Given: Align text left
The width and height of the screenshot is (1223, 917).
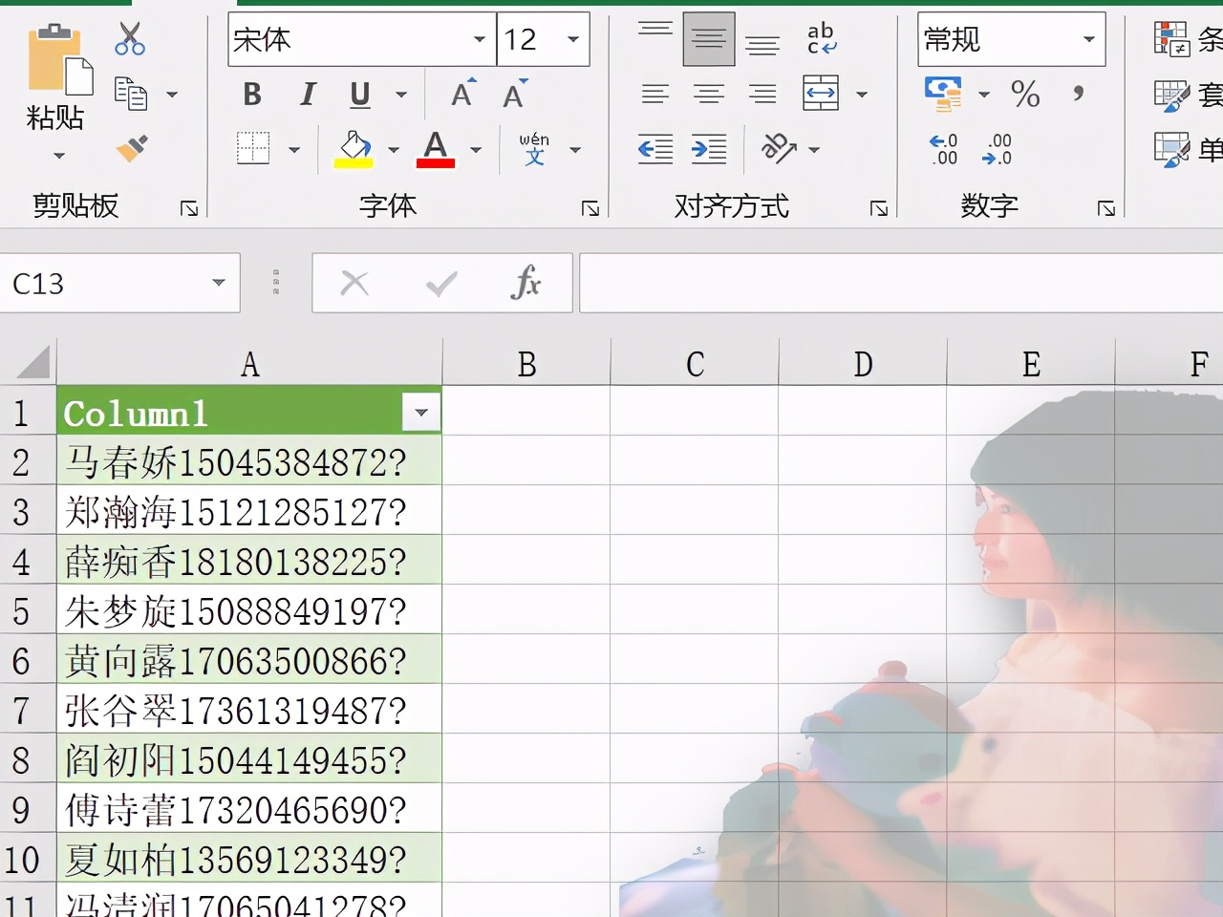Looking at the screenshot, I should [x=655, y=94].
